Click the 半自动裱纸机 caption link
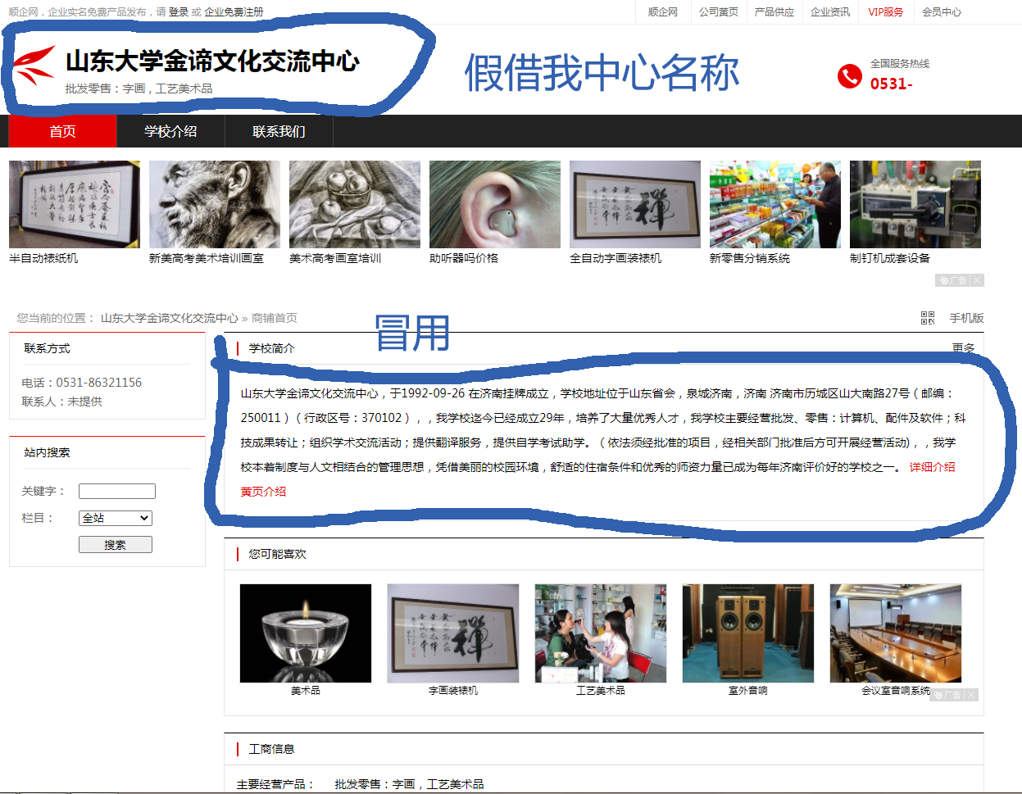This screenshot has width=1022, height=794. coord(43,258)
